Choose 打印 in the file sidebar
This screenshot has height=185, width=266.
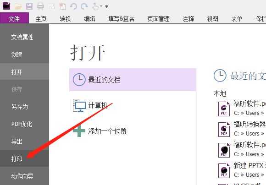pos(24,158)
